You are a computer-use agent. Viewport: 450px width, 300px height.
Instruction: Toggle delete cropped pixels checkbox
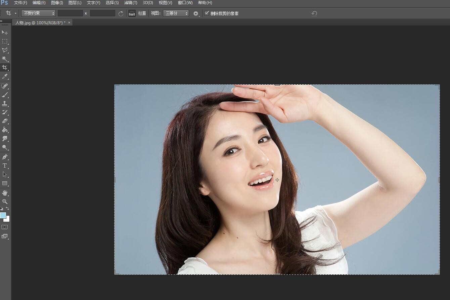coord(207,13)
